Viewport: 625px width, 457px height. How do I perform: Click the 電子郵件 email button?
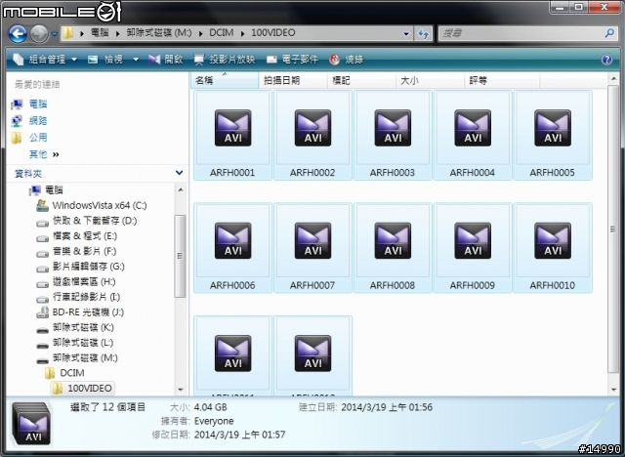coord(292,60)
